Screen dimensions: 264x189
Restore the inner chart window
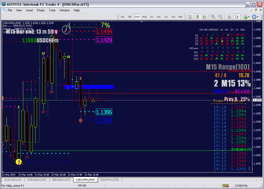(x=256, y=10)
